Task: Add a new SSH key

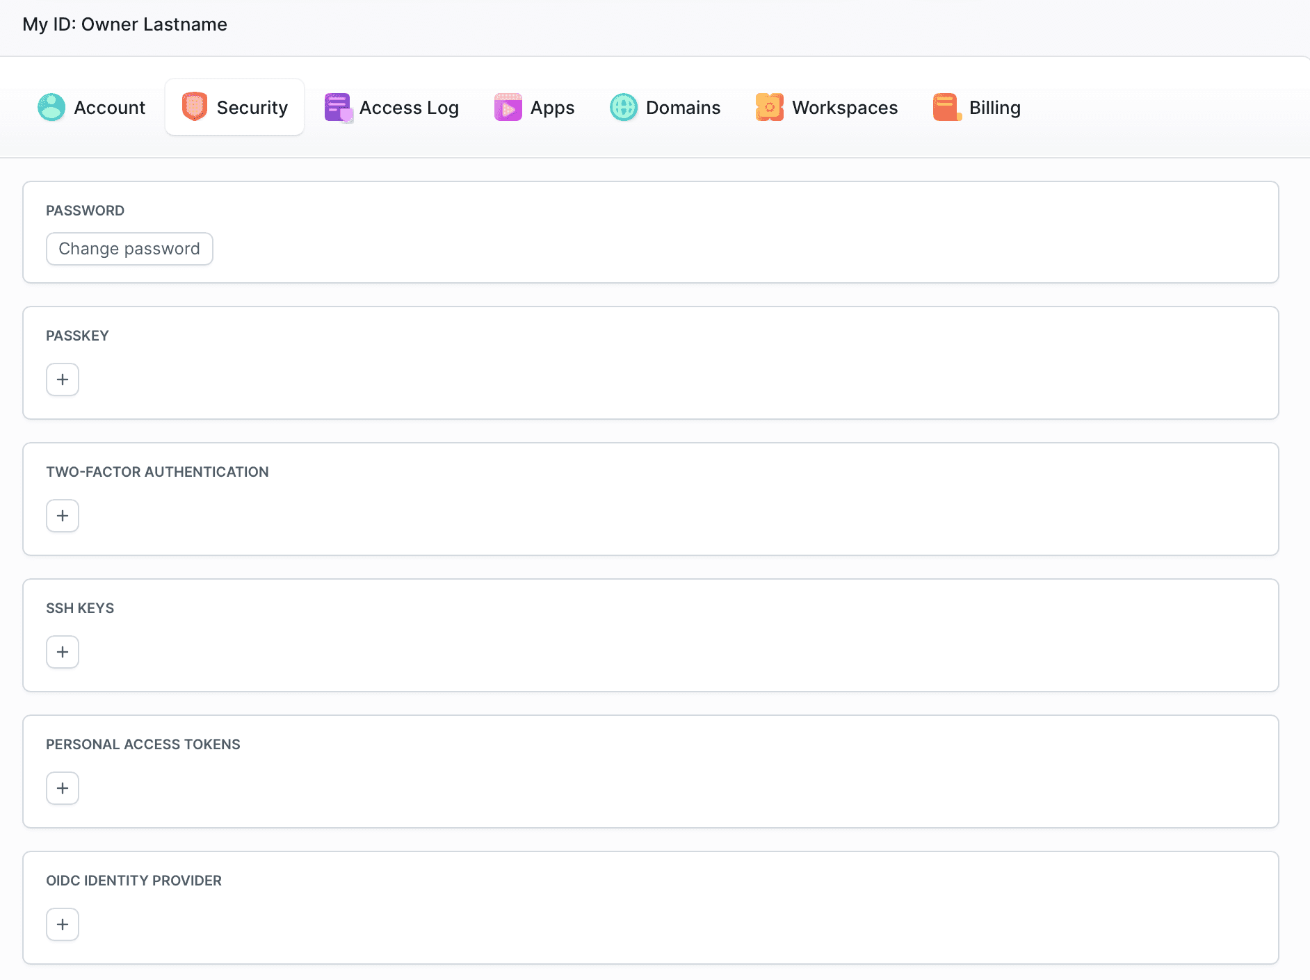Action: (x=63, y=652)
